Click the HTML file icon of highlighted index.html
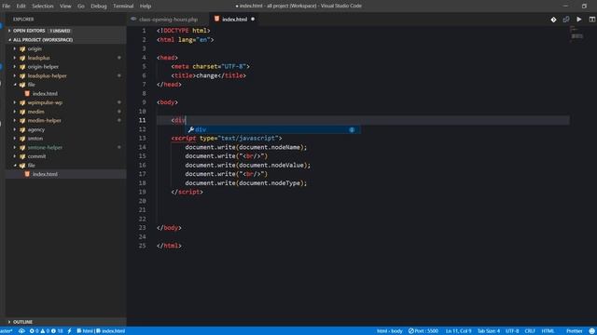The width and height of the screenshot is (597, 335). [27, 174]
